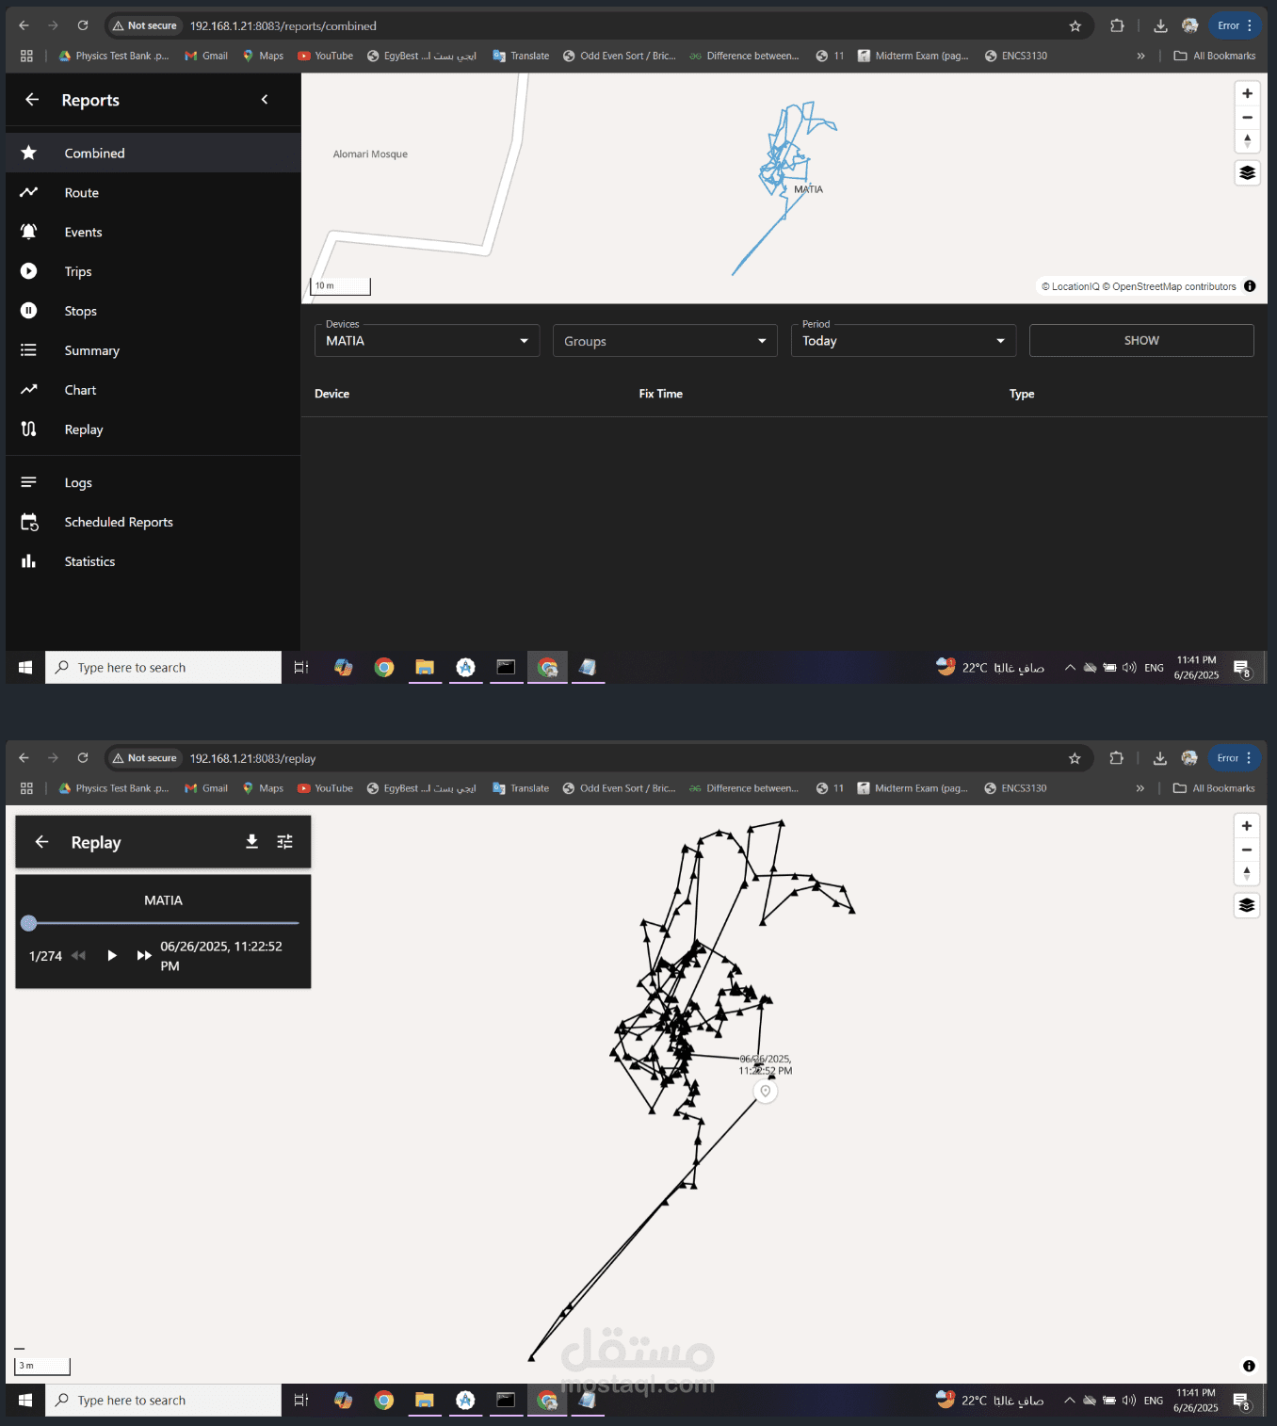Open Gmail bookmark in upper browser

tap(206, 56)
